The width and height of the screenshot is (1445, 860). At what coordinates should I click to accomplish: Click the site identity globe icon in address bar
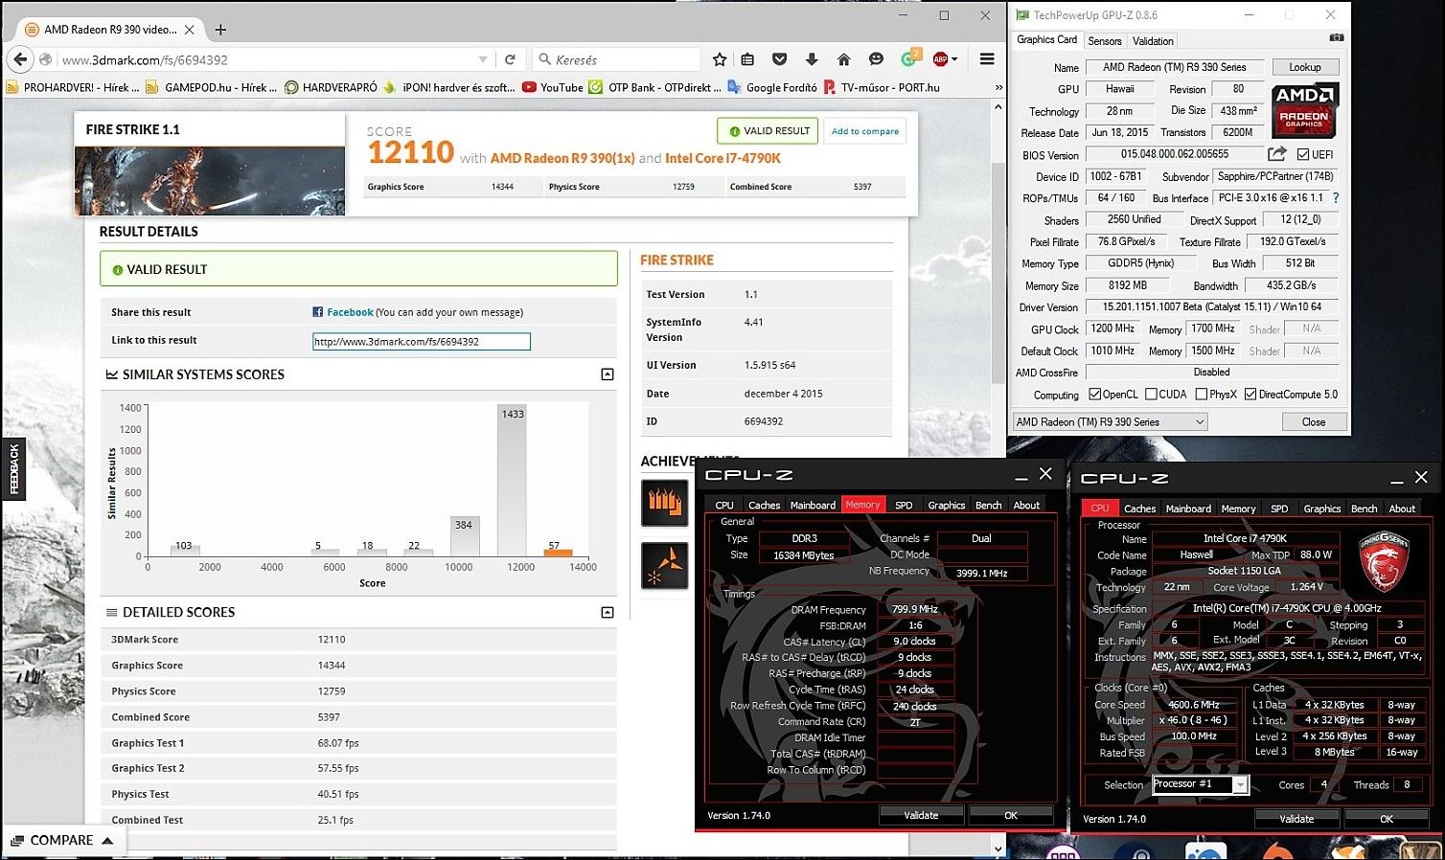click(46, 59)
